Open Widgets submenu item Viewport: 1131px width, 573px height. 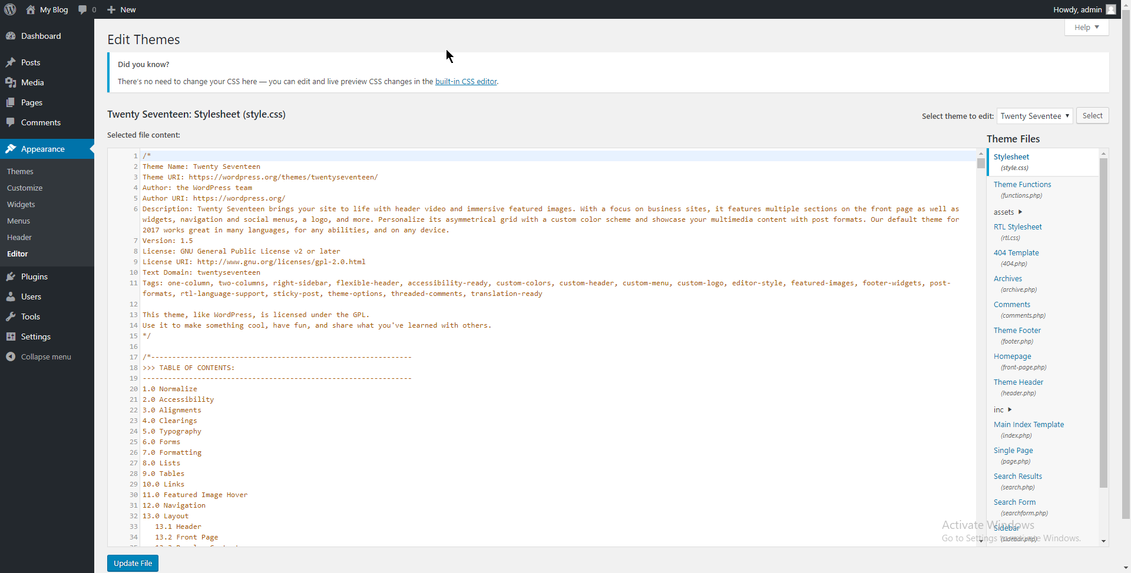21,204
